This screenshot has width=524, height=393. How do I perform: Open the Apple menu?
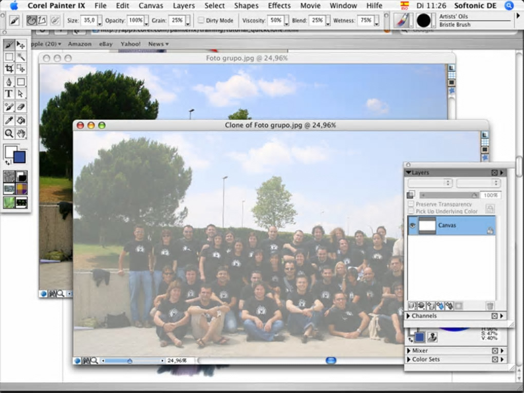(14, 5)
